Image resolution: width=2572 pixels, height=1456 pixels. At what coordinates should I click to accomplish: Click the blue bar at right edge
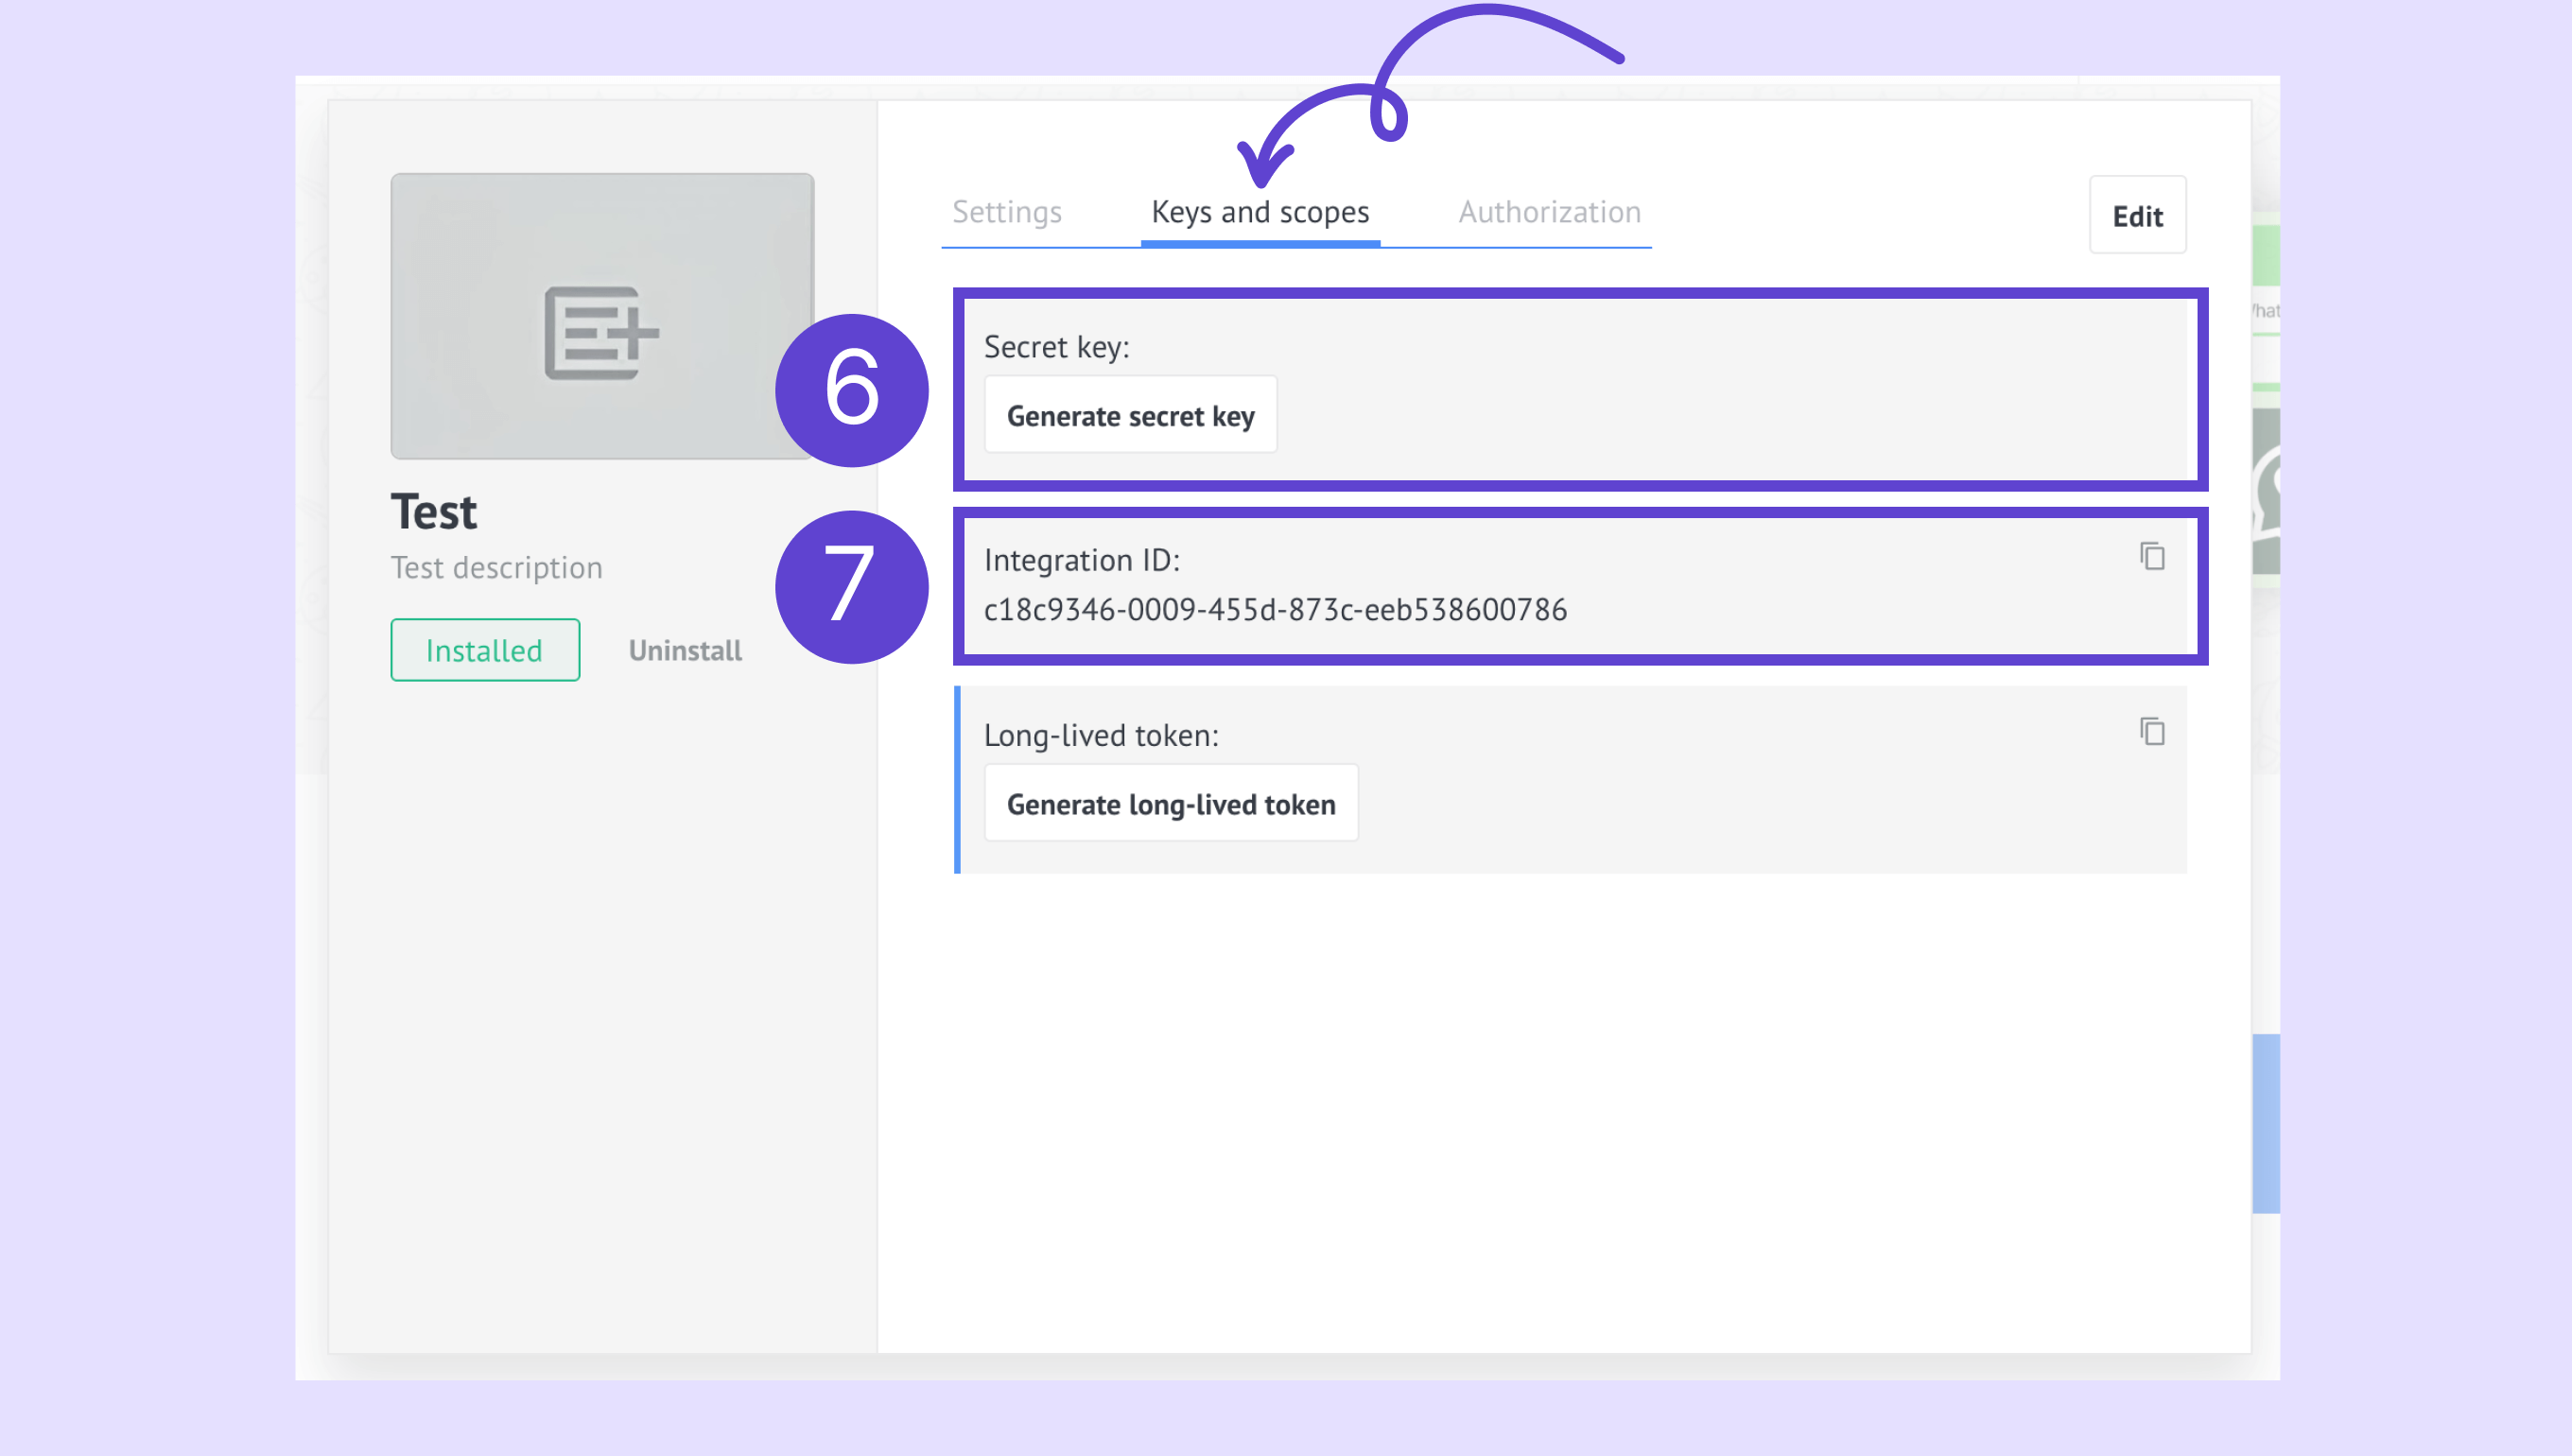pyautogui.click(x=2265, y=1123)
